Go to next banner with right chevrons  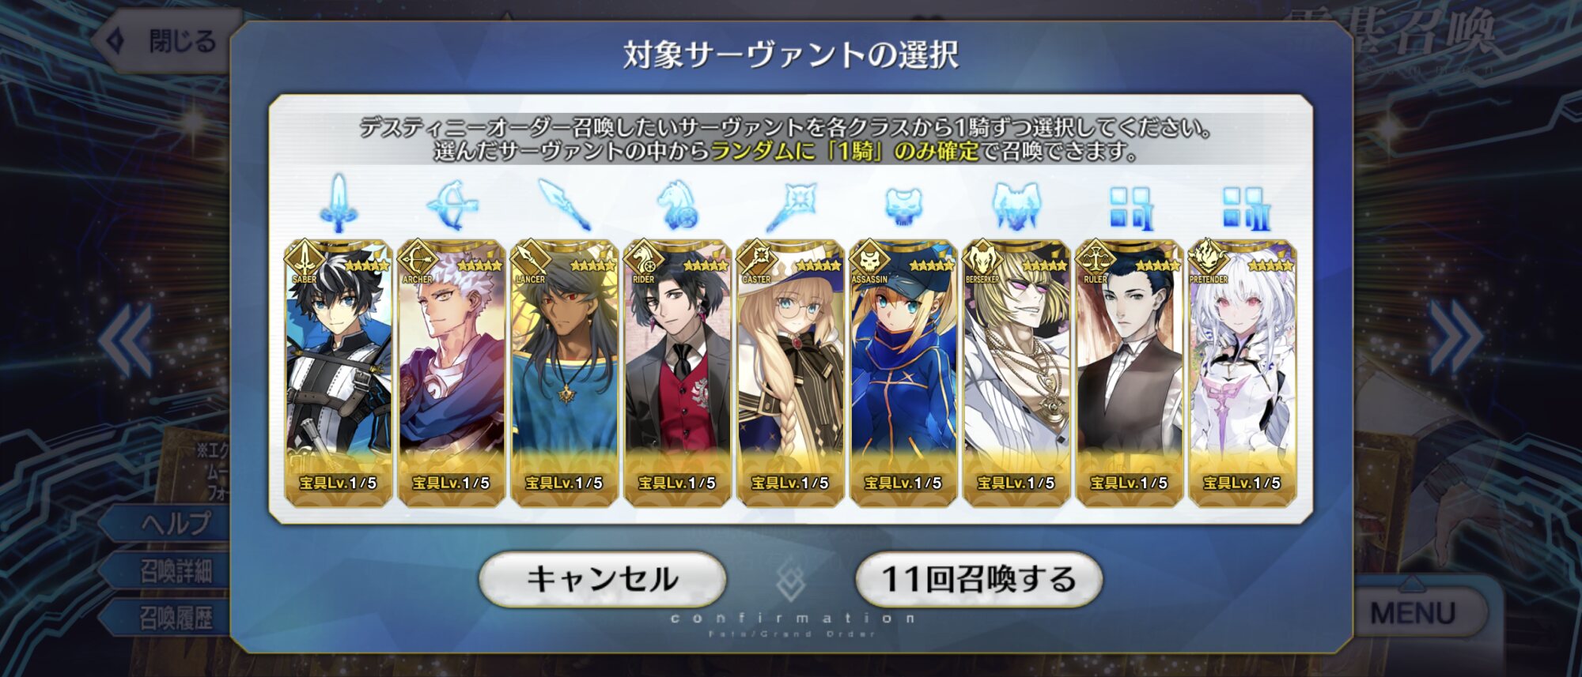(1455, 337)
